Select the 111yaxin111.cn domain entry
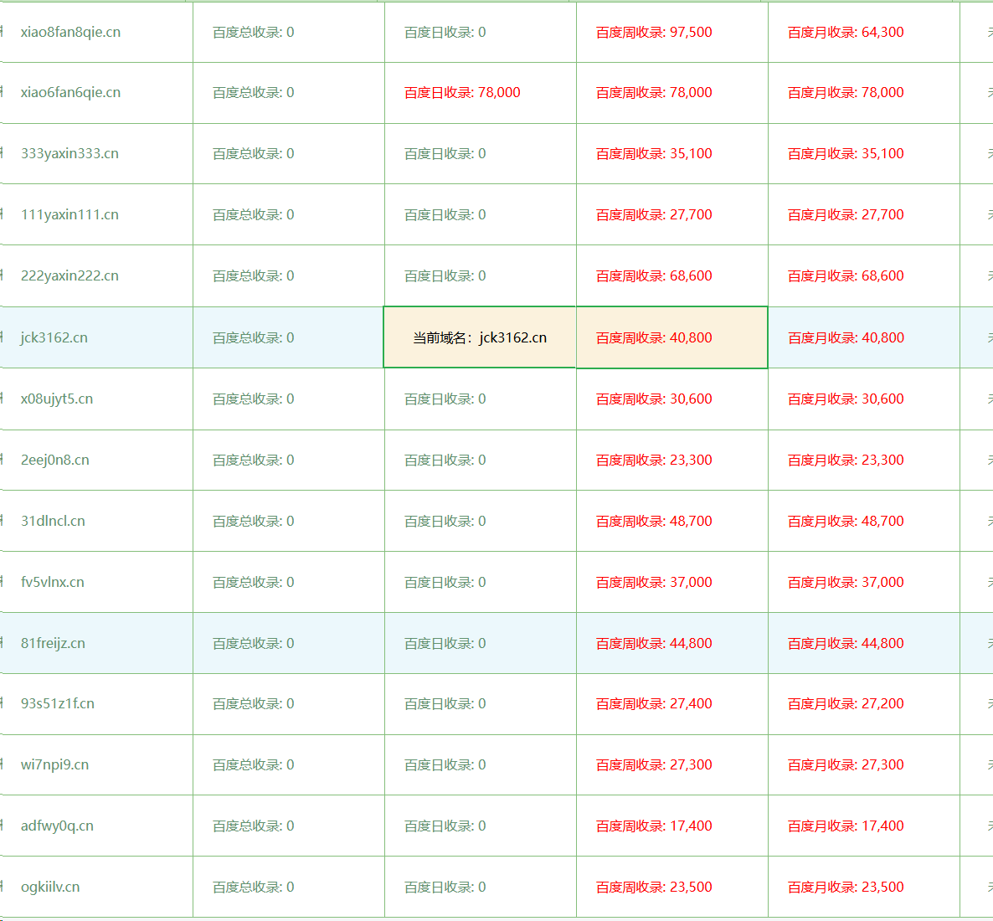993x921 pixels. click(69, 215)
